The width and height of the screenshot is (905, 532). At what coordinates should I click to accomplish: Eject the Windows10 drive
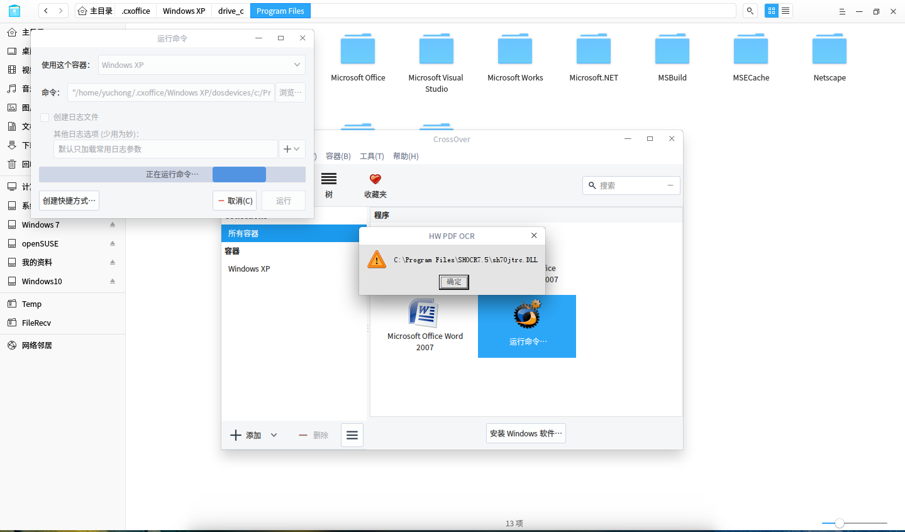click(x=113, y=281)
